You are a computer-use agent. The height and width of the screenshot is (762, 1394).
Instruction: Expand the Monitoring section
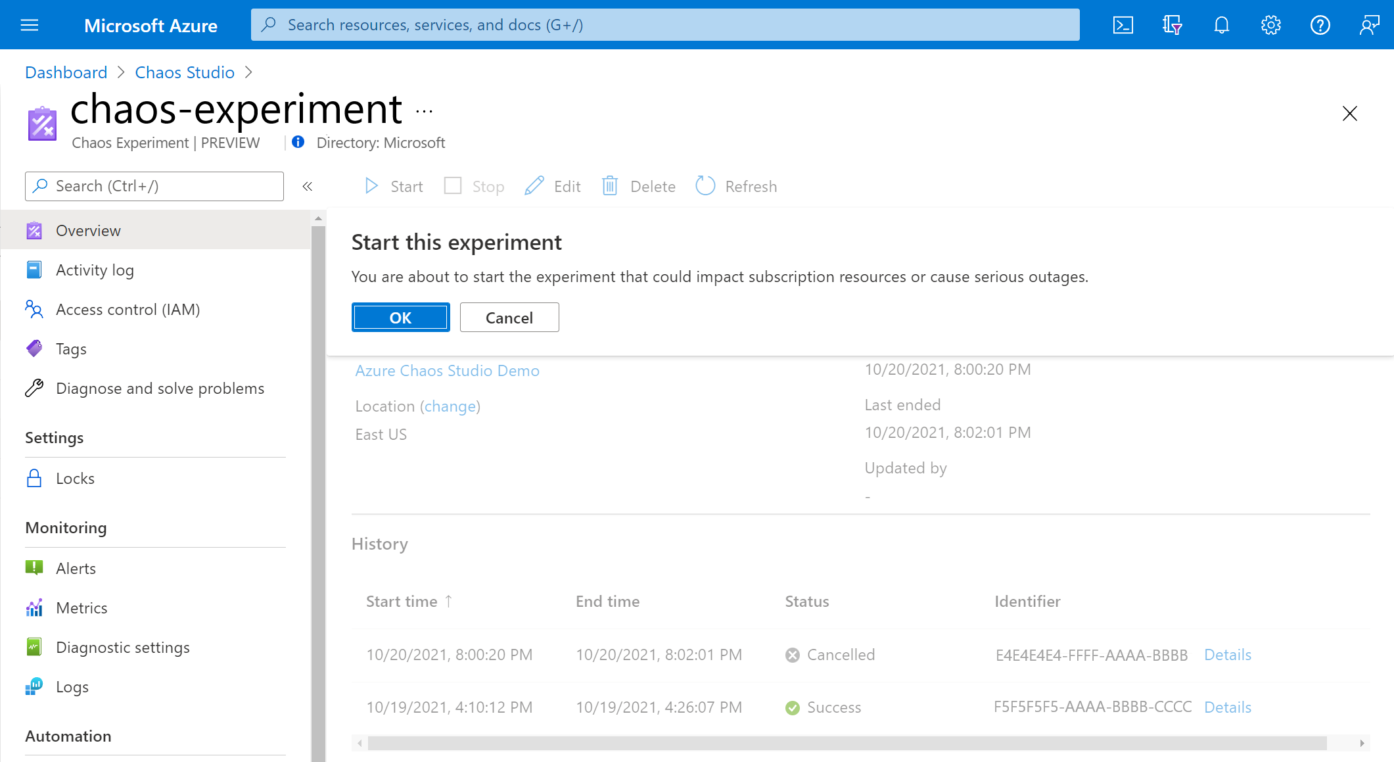(66, 527)
